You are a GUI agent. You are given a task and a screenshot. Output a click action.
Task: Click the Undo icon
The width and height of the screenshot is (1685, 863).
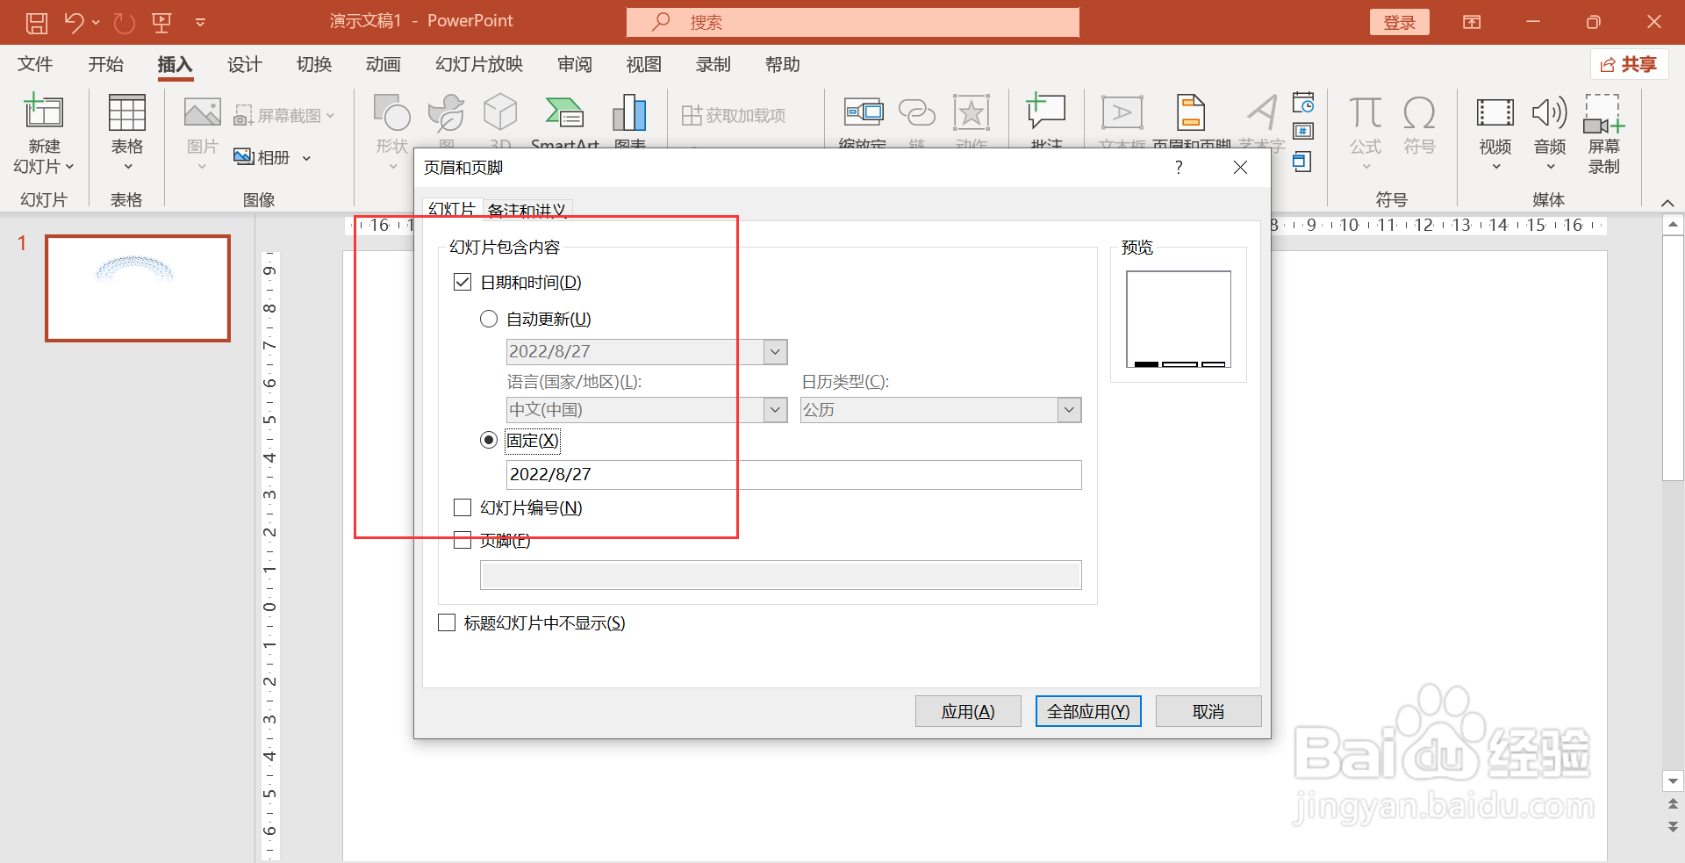74,23
